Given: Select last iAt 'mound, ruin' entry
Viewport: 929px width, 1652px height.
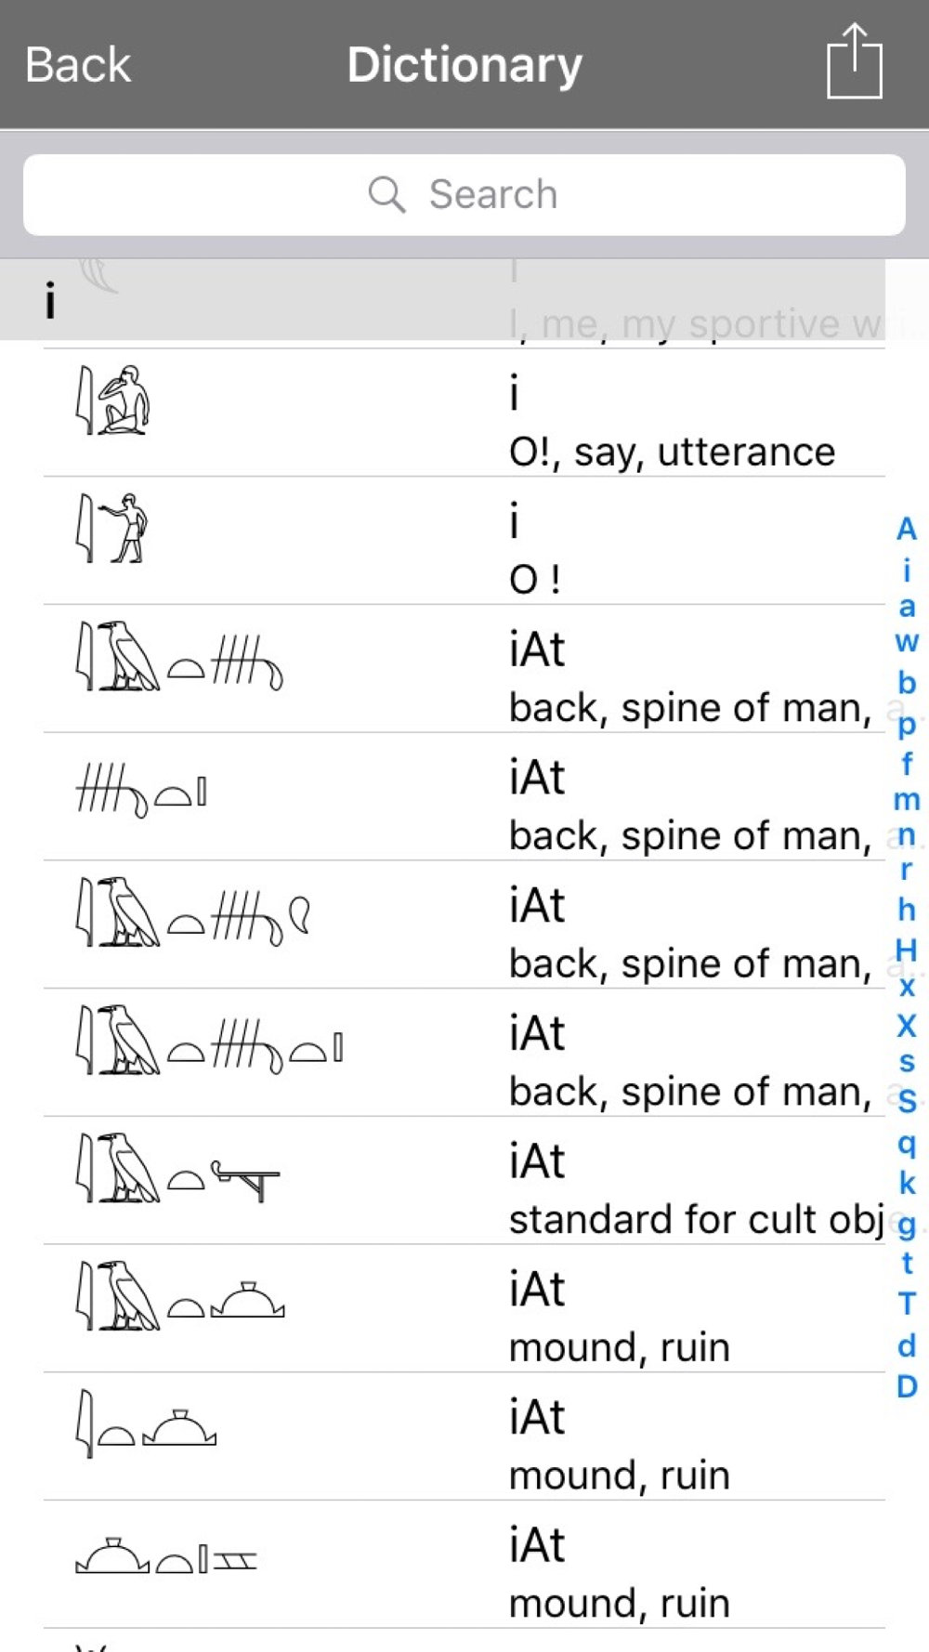Looking at the screenshot, I should 464,1565.
